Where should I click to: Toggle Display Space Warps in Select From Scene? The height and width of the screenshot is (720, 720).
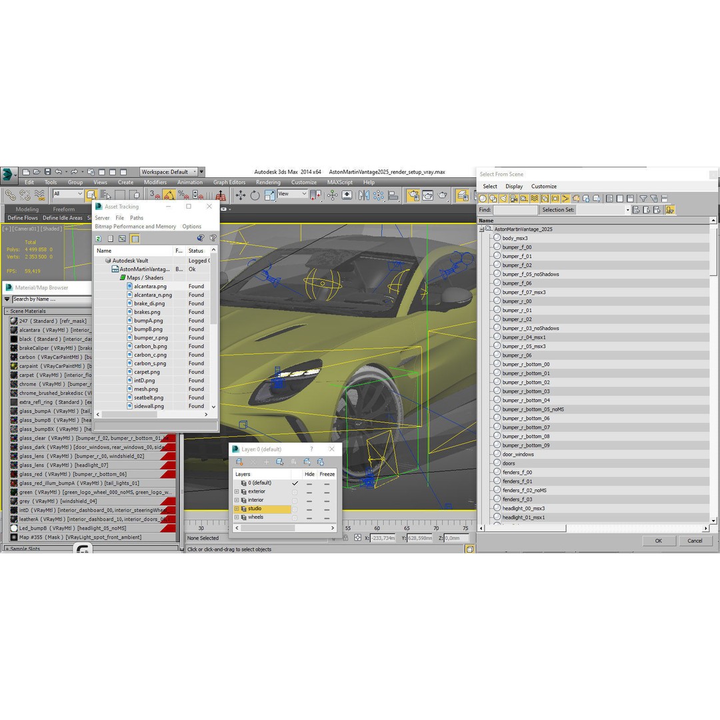tap(535, 199)
